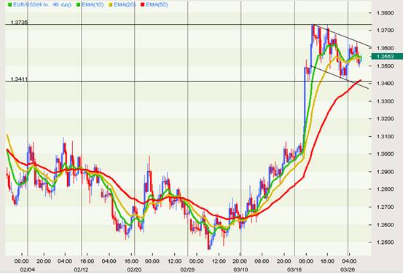This screenshot has width=403, height=273.
Task: Click the EMA(20) yellow legend square
Action: tap(111, 4)
